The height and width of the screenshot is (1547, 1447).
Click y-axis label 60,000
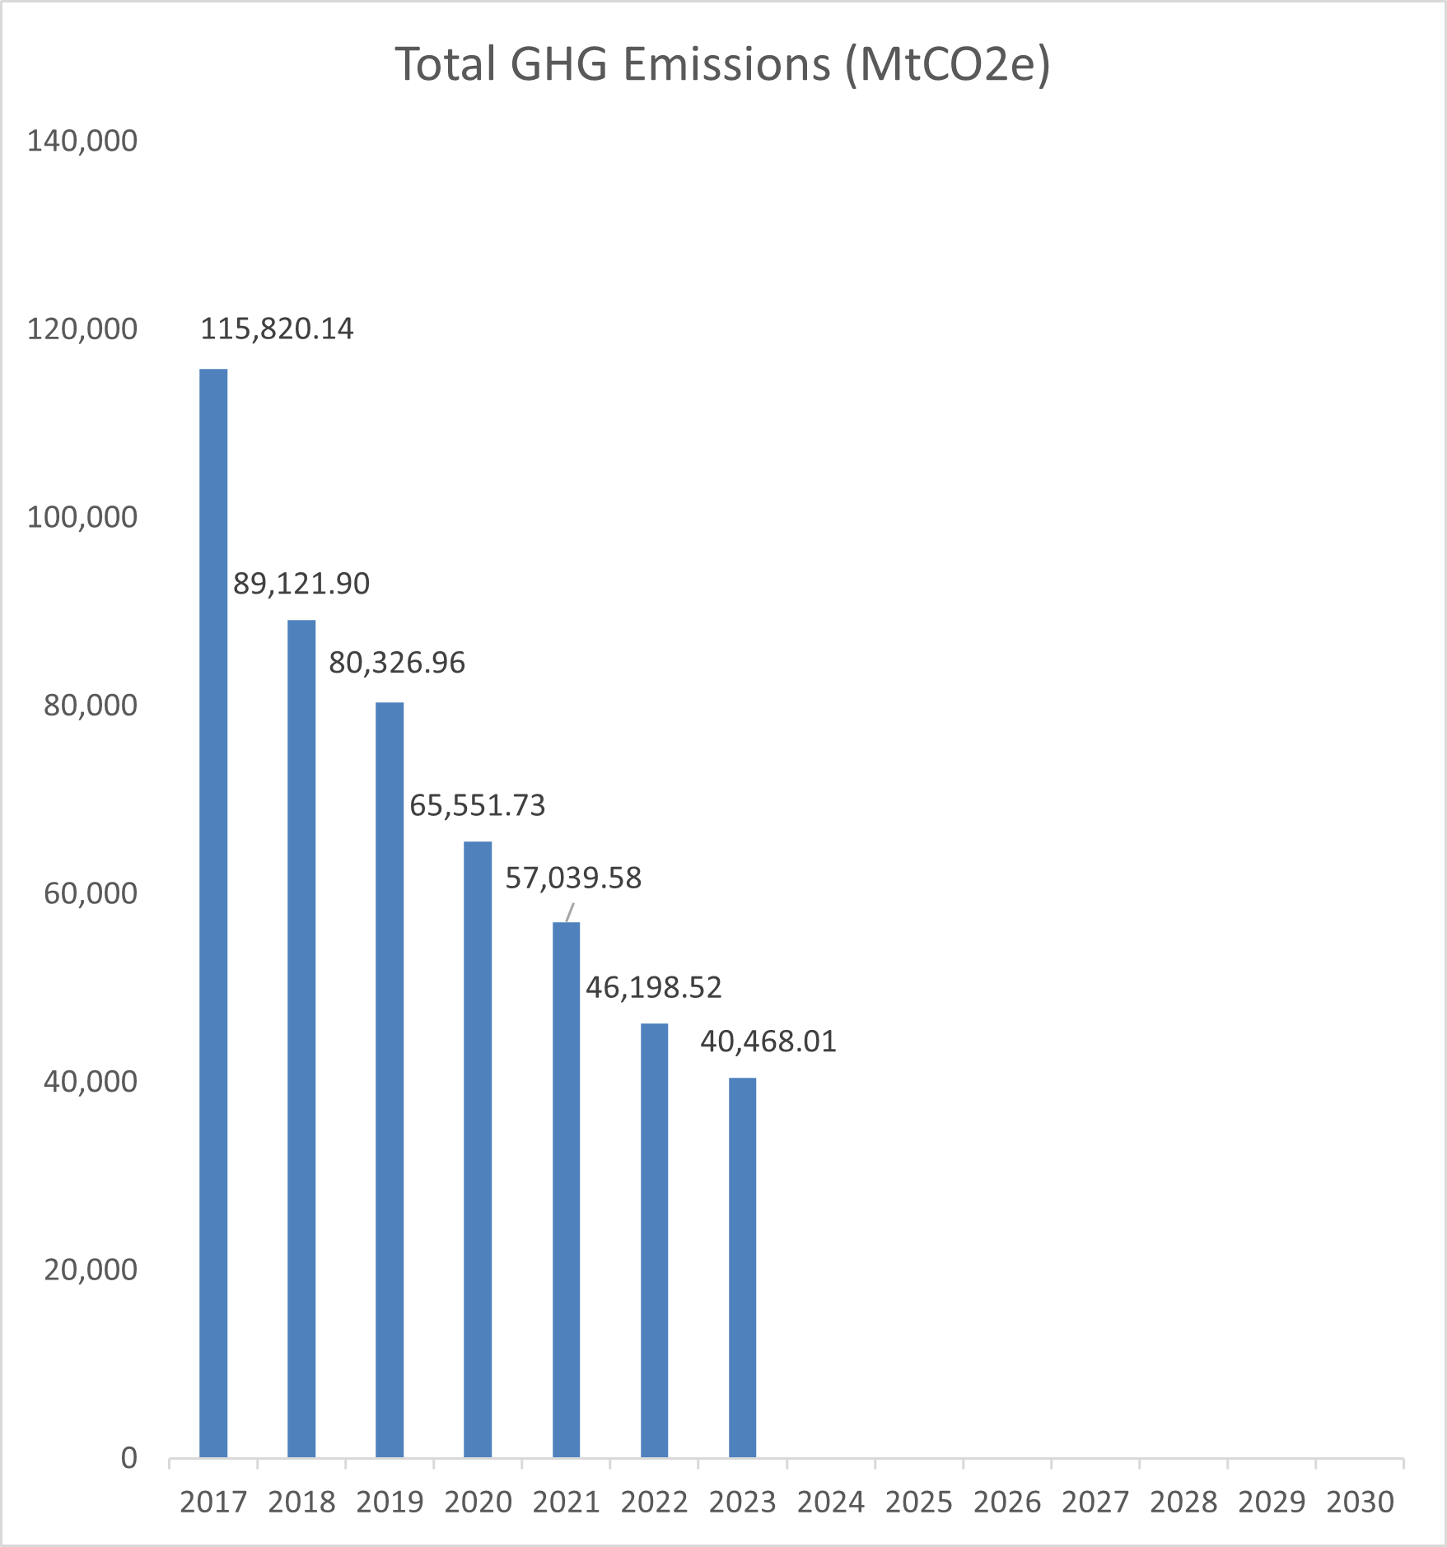91,893
